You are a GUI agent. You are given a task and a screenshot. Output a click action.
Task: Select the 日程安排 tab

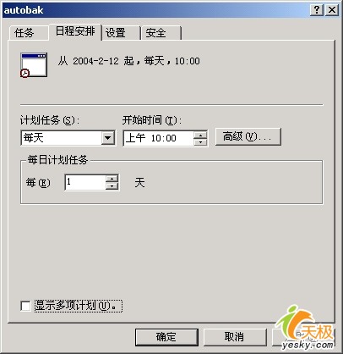tap(75, 31)
